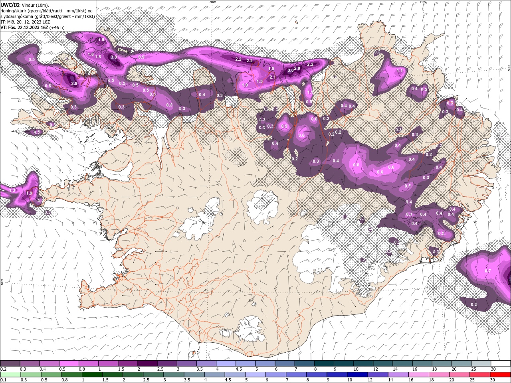Image resolution: width=511 pixels, height=383 pixels.
Task: Click the upper legend swatch starting at 1.5
Action: 128,363
